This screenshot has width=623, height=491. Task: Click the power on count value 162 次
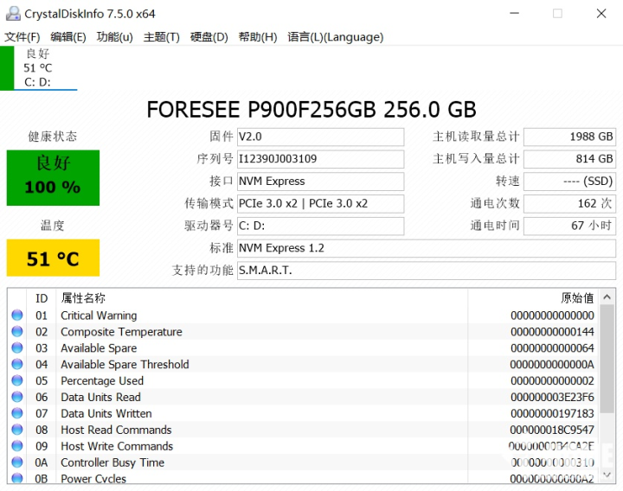point(569,204)
